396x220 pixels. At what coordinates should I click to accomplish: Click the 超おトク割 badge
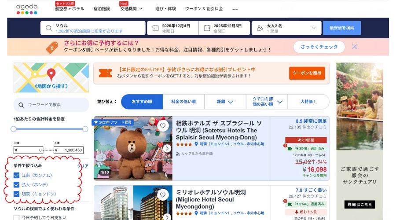coord(306,212)
